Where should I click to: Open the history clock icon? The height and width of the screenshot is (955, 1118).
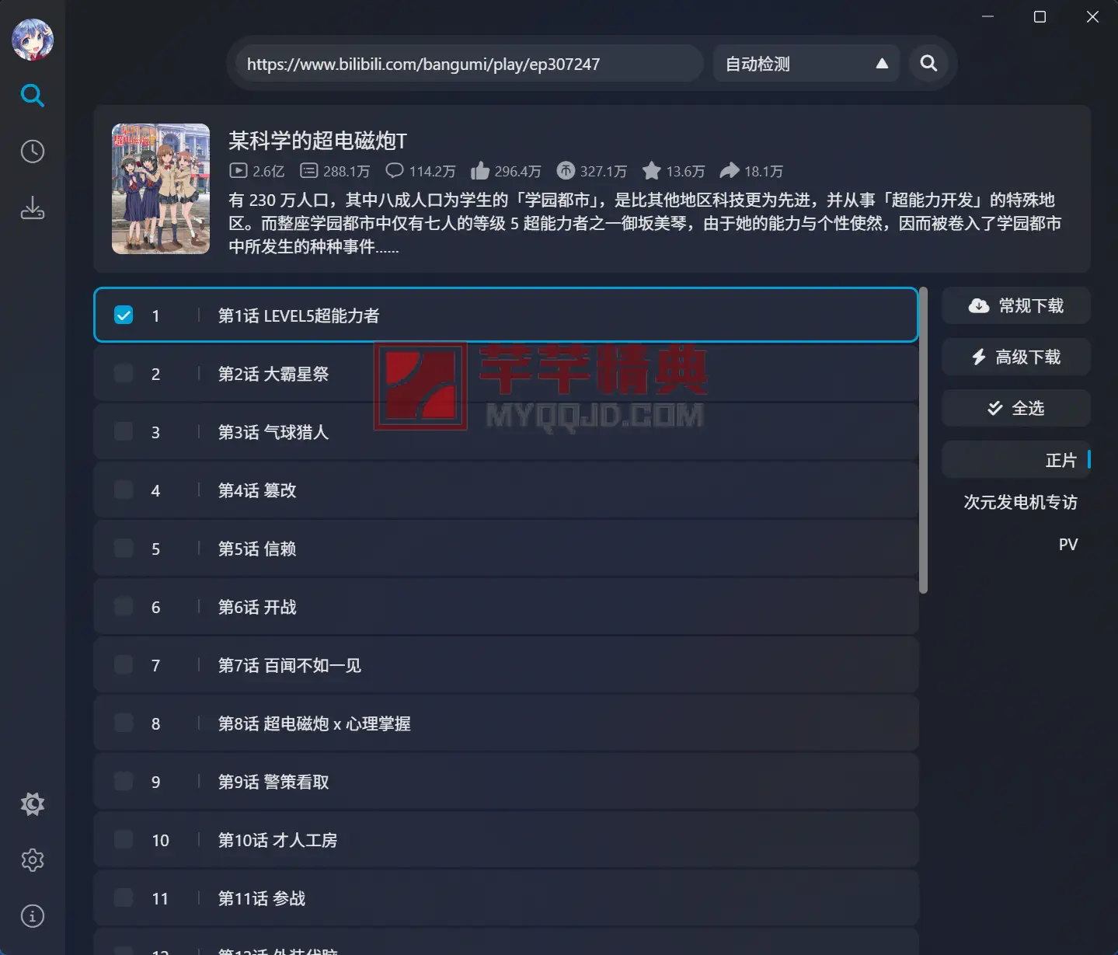click(33, 152)
